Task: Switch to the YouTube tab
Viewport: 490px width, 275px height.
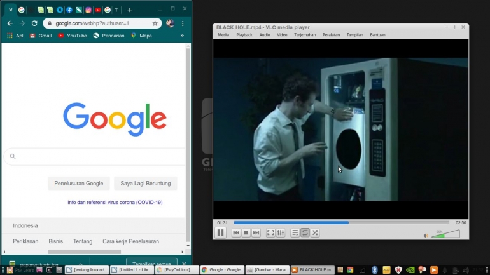Action: pos(98,10)
